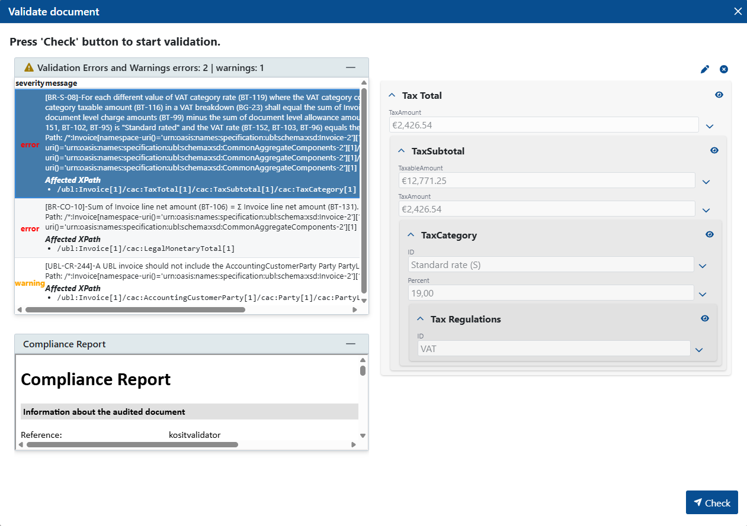Screen dimensions: 747x526
Task: Start validation with the Check button
Action: coord(712,502)
